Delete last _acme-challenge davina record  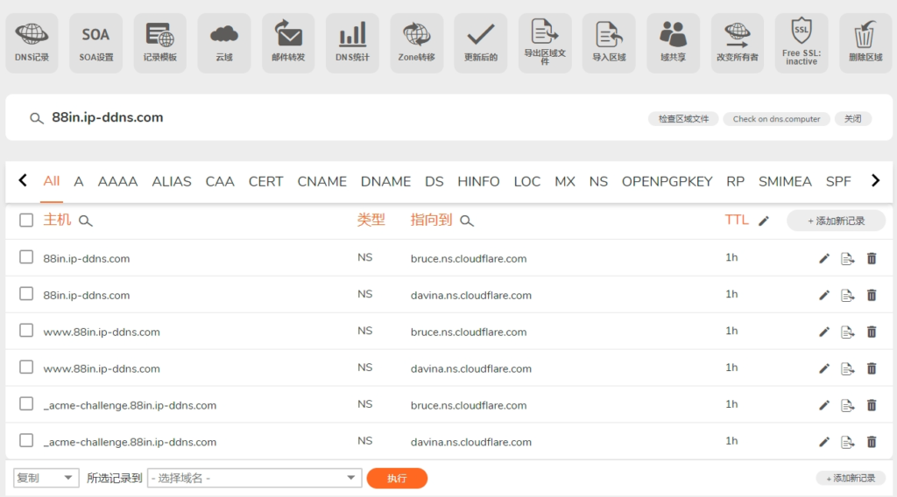(872, 442)
